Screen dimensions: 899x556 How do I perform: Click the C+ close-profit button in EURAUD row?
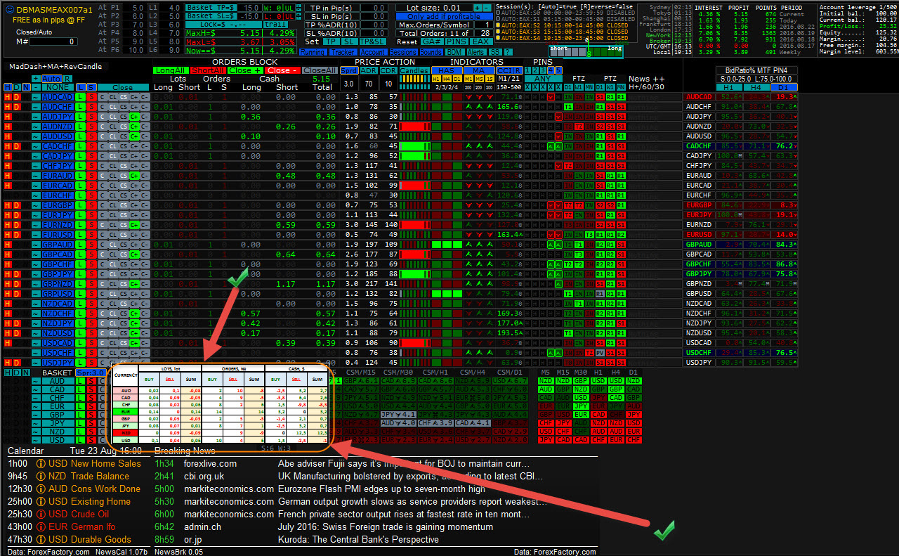click(x=134, y=176)
